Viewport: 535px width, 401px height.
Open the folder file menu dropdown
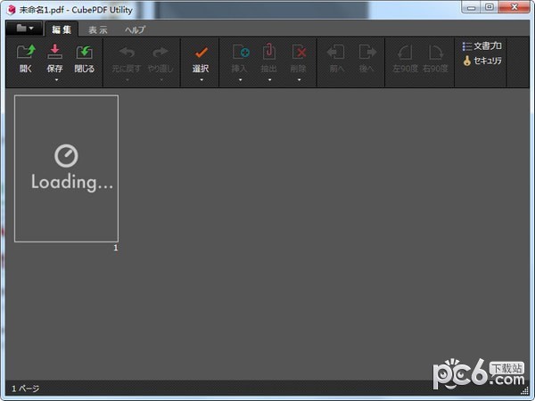coord(25,29)
